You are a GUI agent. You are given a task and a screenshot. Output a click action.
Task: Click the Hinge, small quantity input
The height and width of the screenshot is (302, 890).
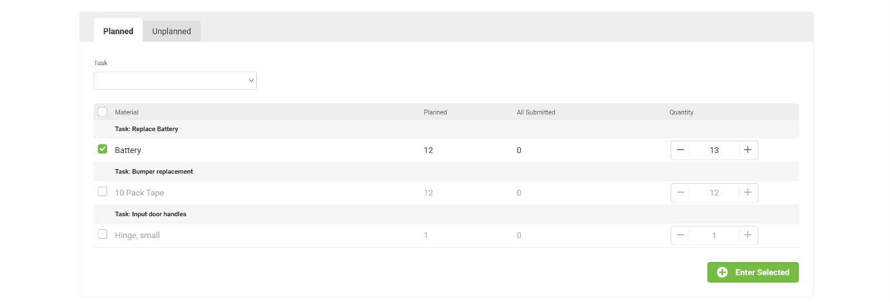tap(714, 236)
